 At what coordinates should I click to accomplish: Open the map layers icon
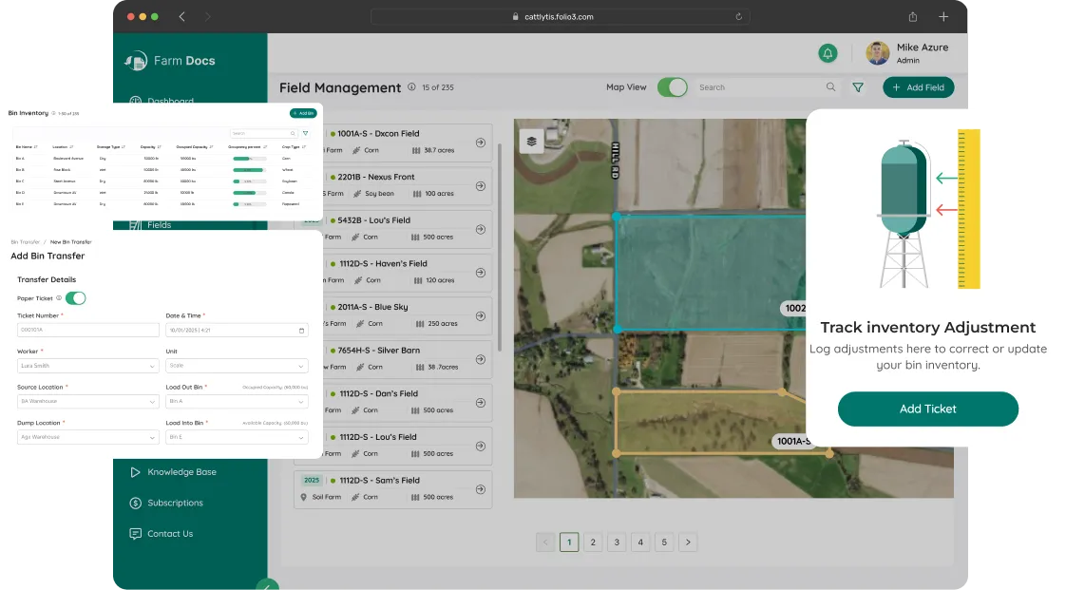tap(531, 141)
